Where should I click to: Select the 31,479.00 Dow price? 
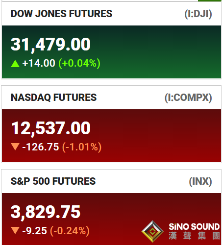50,45
